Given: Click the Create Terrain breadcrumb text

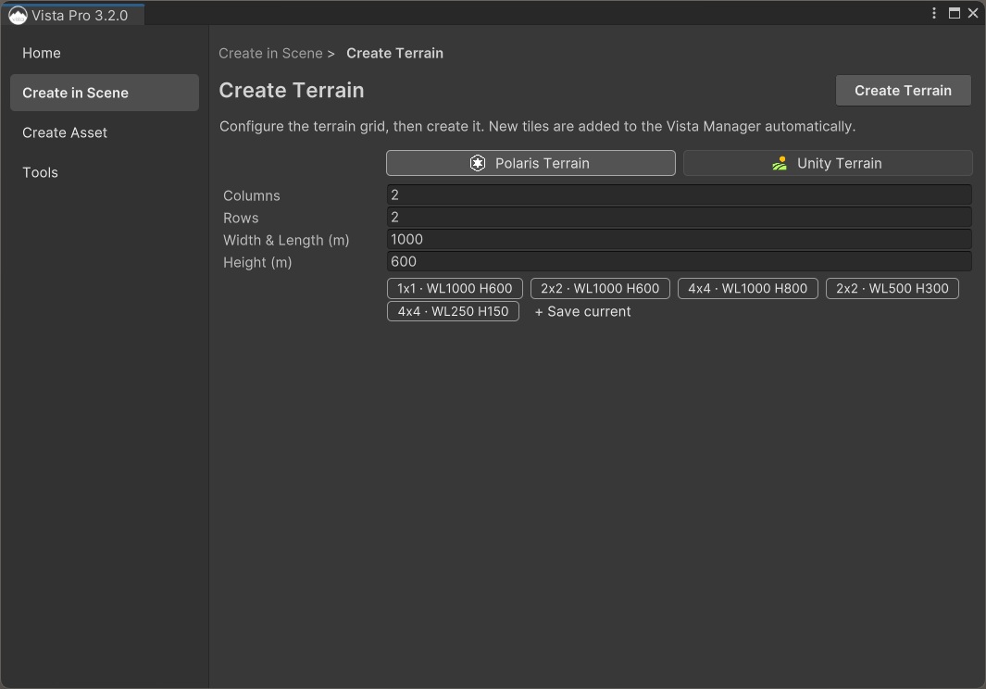Looking at the screenshot, I should pos(395,54).
